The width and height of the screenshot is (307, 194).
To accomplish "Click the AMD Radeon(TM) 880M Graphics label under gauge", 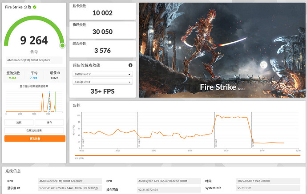I will [34, 60].
